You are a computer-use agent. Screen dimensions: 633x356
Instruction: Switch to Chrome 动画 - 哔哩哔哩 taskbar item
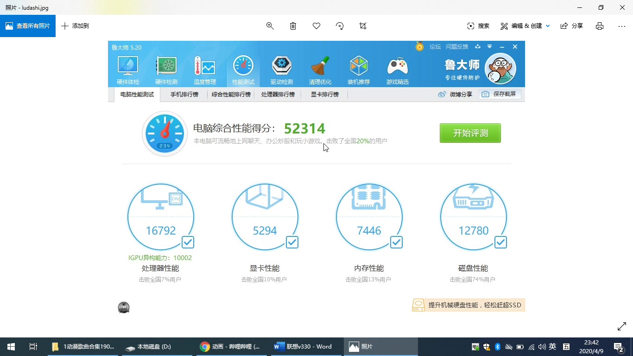(233, 347)
